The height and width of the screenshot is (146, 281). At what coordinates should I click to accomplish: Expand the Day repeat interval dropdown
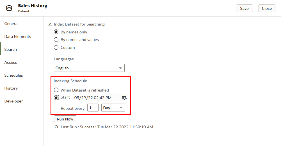click(113, 108)
